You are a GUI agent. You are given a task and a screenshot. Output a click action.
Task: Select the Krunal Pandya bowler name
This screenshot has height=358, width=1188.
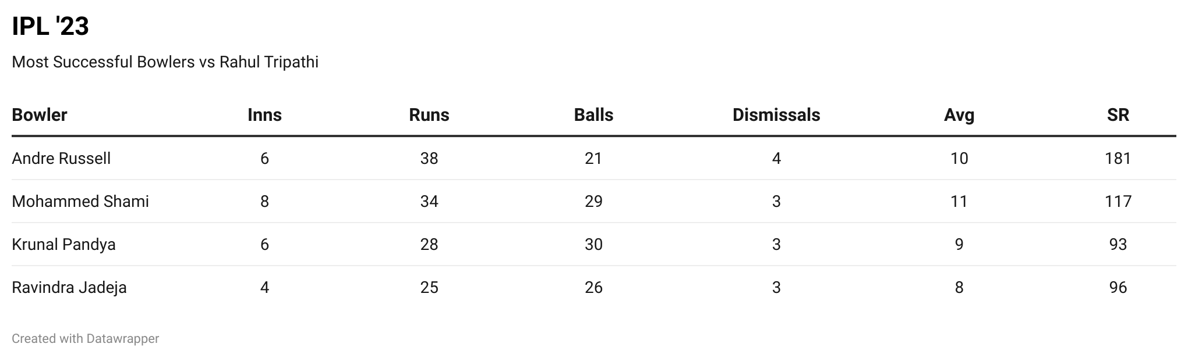pyautogui.click(x=63, y=245)
